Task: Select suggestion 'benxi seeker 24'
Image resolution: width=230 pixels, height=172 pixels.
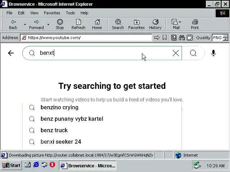Action: pos(102,142)
